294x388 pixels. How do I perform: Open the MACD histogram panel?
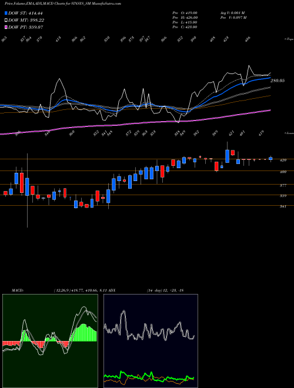(x=50, y=341)
